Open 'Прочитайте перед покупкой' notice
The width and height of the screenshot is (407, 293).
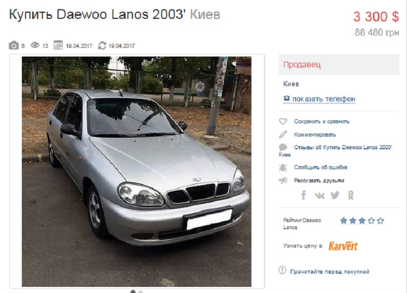[329, 272]
